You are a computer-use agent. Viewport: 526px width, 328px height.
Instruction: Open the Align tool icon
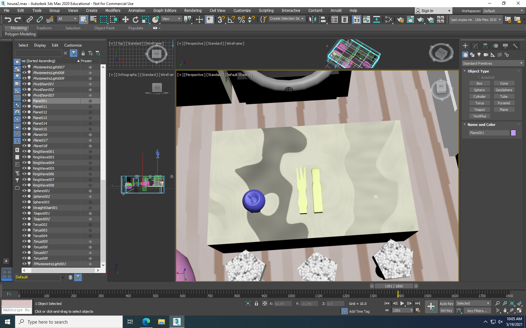click(x=322, y=19)
